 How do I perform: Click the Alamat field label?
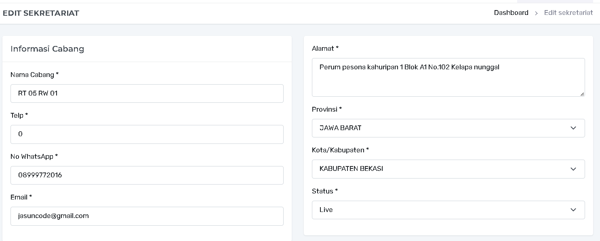click(325, 48)
